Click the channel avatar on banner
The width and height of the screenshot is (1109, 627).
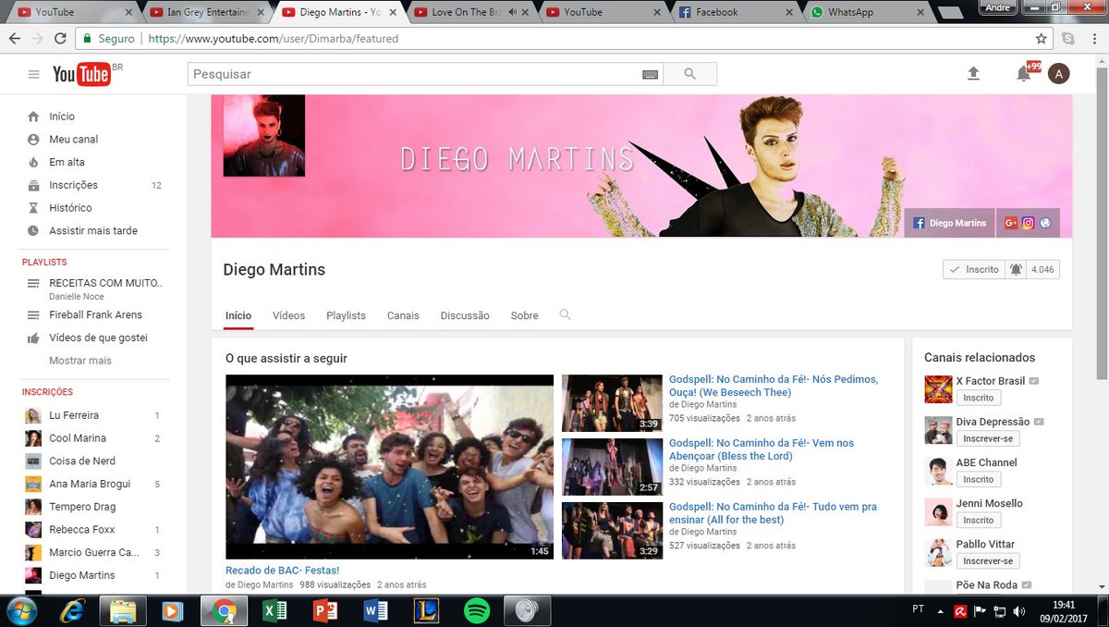(264, 135)
